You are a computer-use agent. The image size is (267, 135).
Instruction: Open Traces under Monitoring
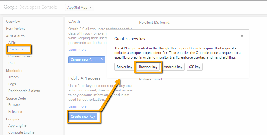coord(14,77)
